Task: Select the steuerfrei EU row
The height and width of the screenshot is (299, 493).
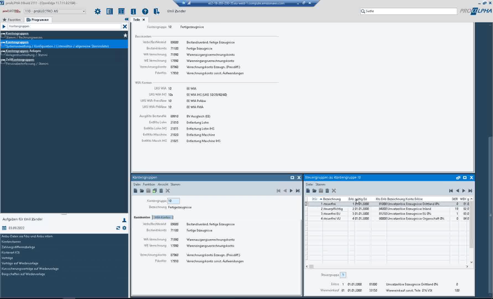Action: coord(389,214)
